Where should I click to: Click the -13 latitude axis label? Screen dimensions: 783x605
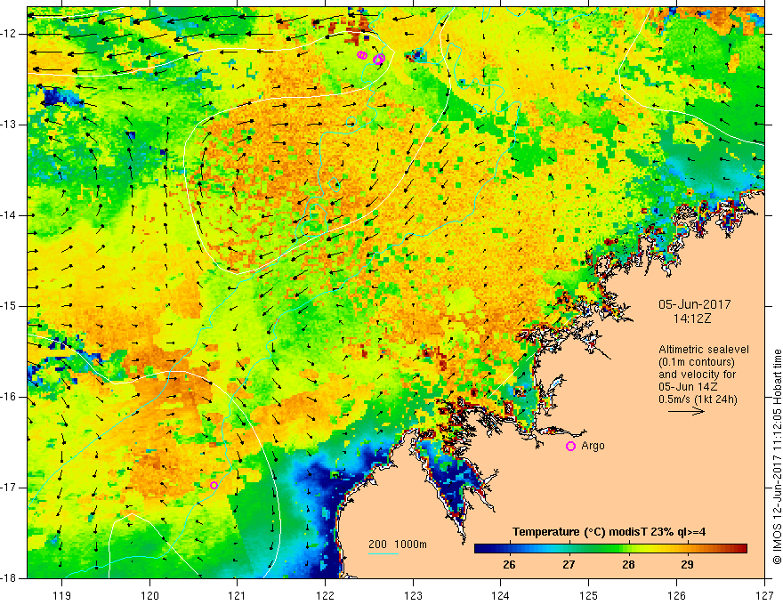point(11,125)
